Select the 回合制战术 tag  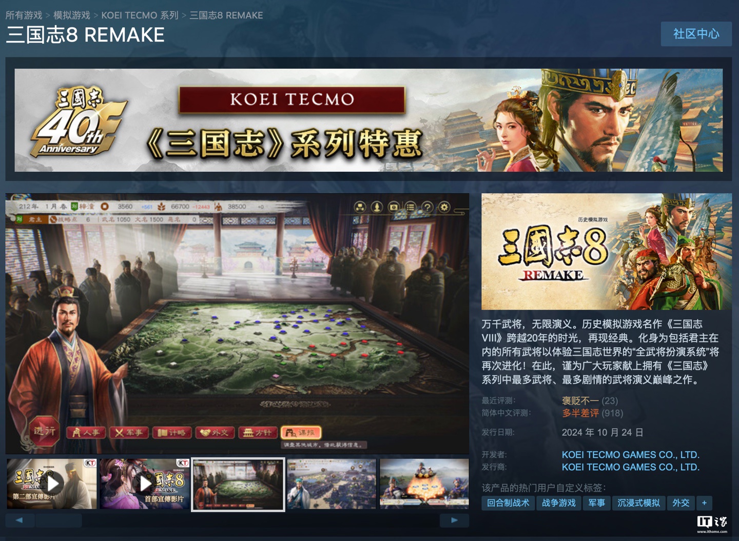coord(508,503)
